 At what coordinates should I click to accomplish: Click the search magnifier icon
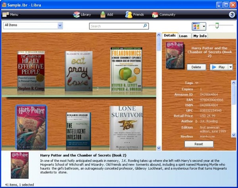(x=145, y=26)
